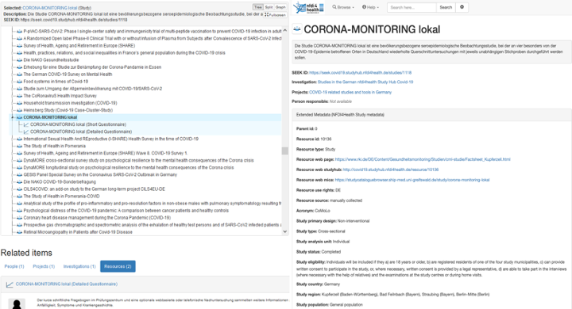Click the person avatar thumbnail

pos(17,304)
